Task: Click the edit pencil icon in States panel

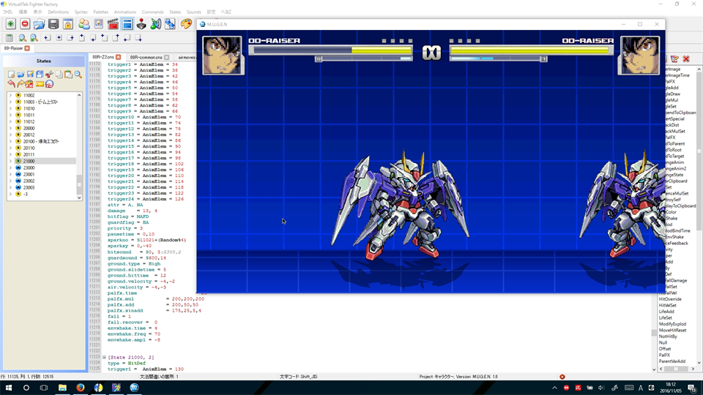Action: coord(30,75)
